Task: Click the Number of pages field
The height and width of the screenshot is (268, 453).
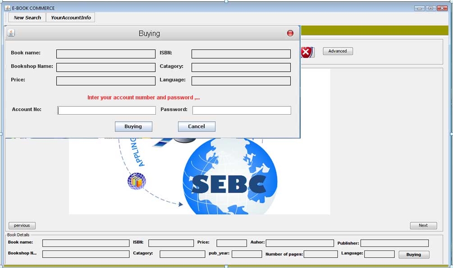Action: pos(320,254)
